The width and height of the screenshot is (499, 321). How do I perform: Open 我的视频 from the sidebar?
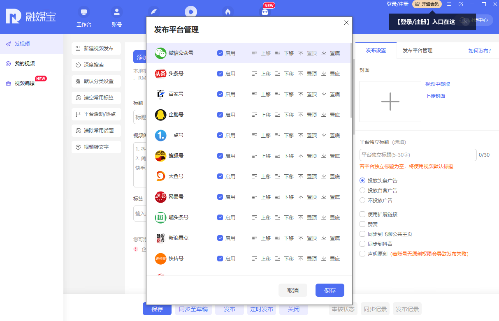[x=25, y=64]
